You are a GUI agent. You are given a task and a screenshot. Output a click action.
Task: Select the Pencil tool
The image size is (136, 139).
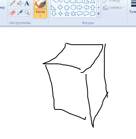[13, 3]
